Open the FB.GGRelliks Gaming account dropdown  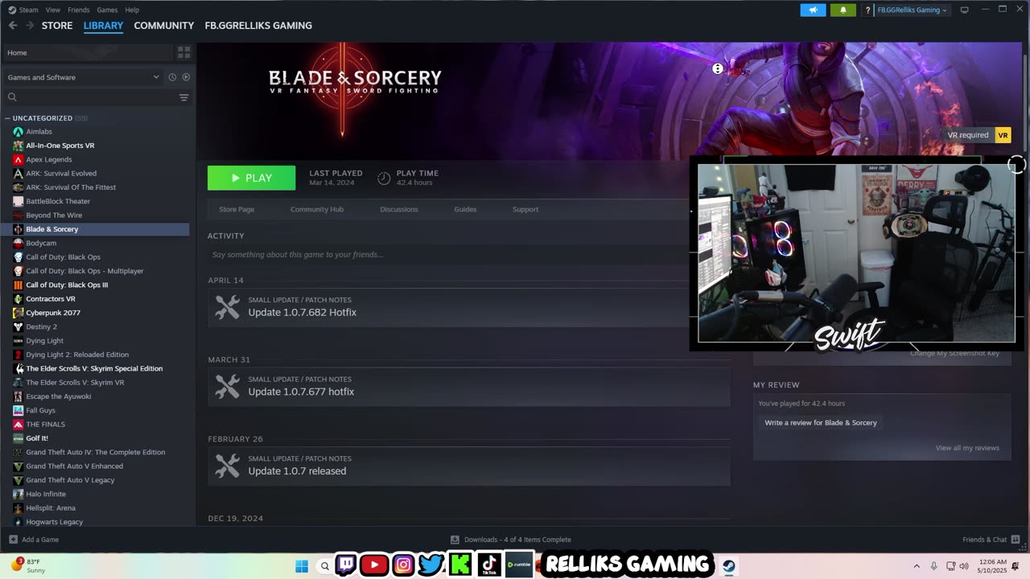(912, 10)
